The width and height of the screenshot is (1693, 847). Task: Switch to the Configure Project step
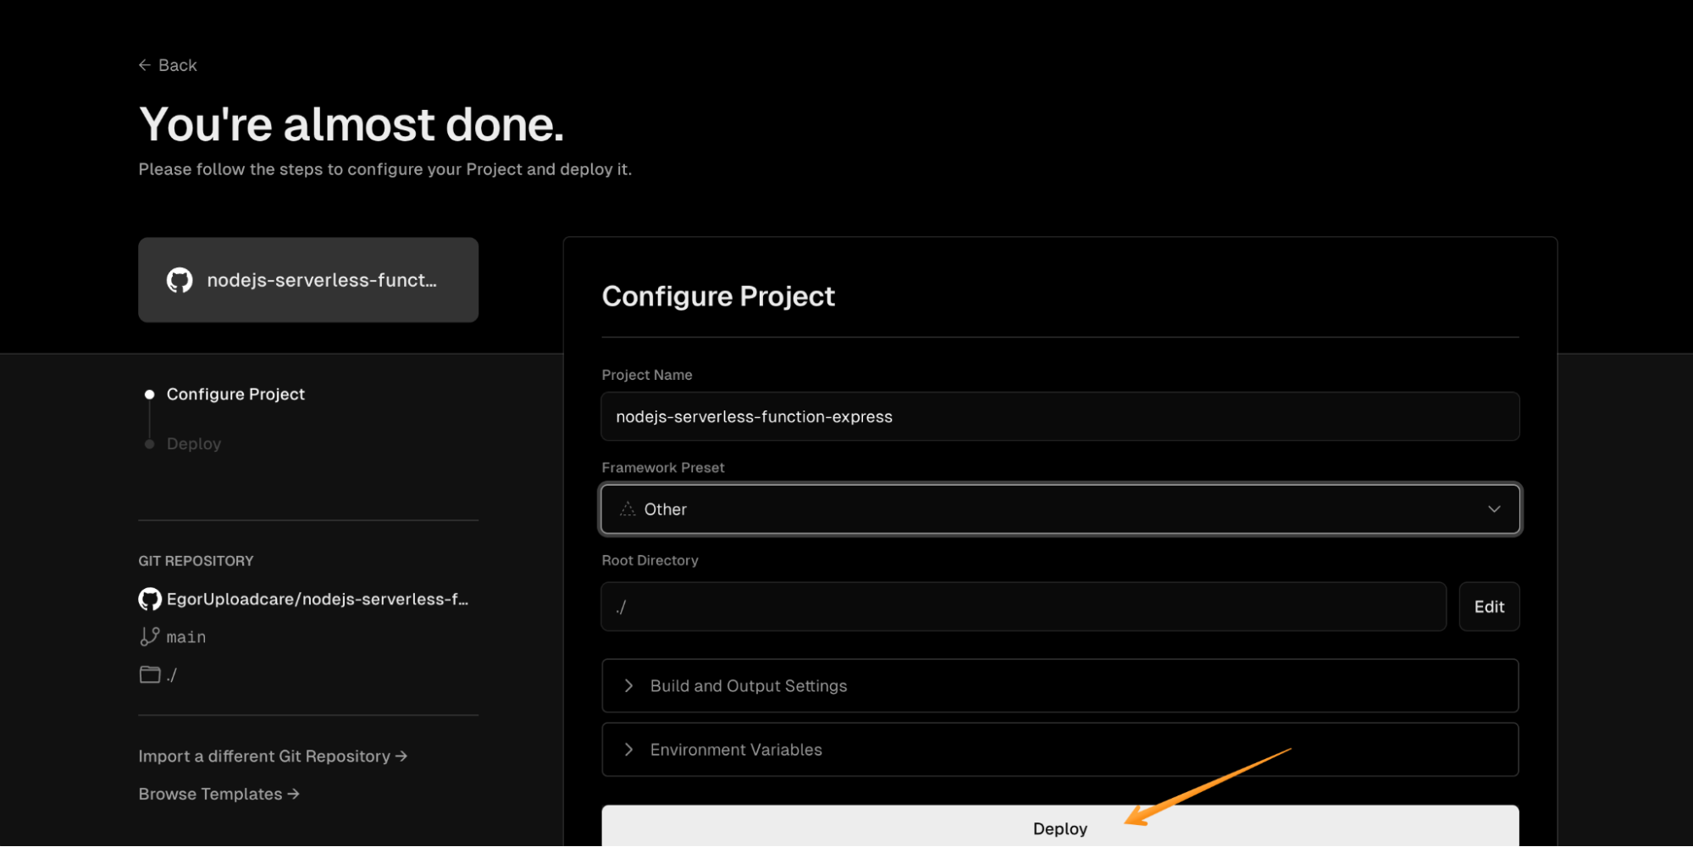coord(235,393)
